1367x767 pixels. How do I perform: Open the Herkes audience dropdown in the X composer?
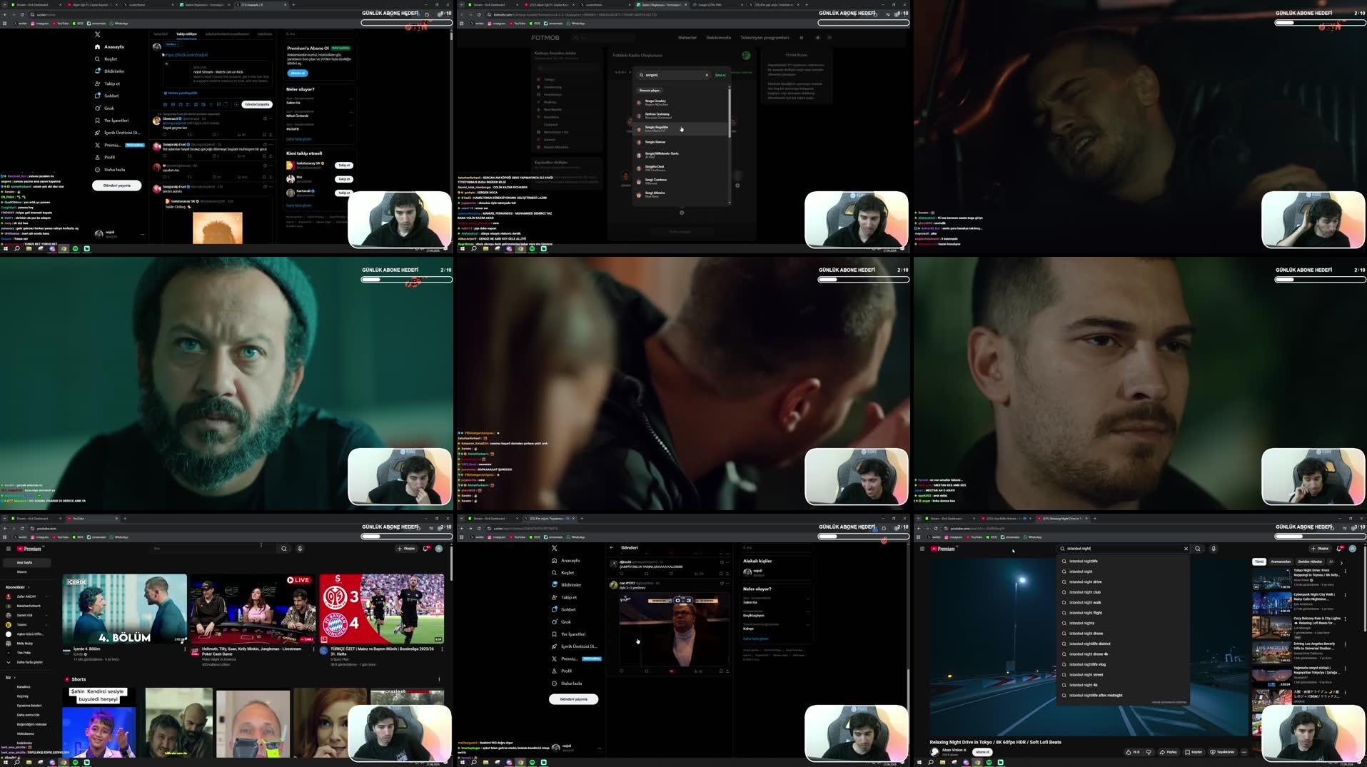click(172, 44)
